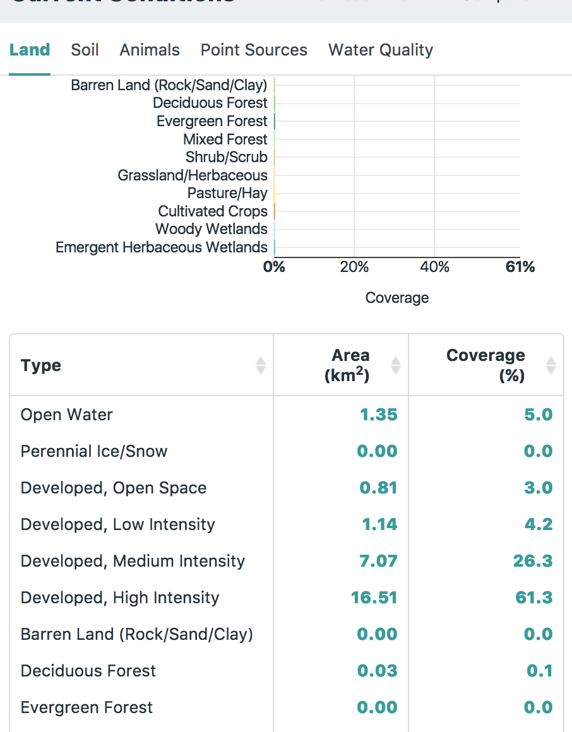572x732 pixels.
Task: Click the Cultivated Crops chart bar
Action: coord(274,211)
